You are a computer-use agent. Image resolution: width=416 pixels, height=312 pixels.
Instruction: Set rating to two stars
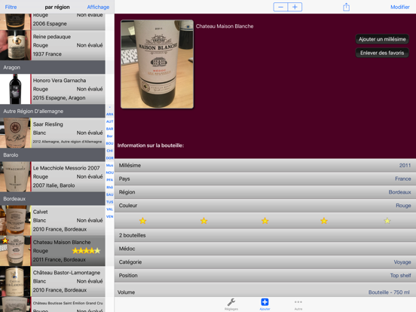click(x=203, y=221)
